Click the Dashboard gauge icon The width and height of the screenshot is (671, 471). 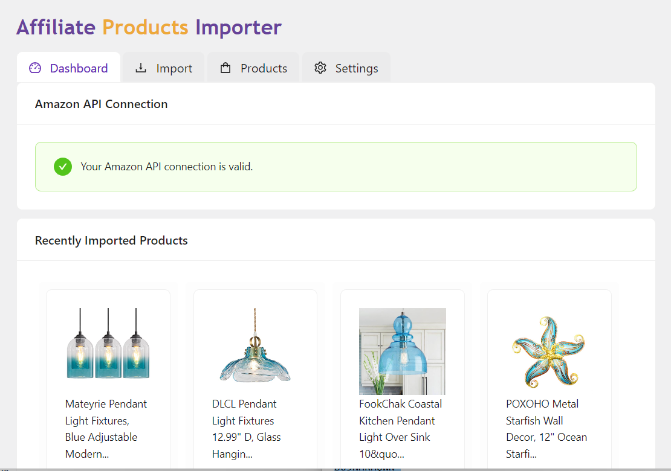tap(35, 68)
